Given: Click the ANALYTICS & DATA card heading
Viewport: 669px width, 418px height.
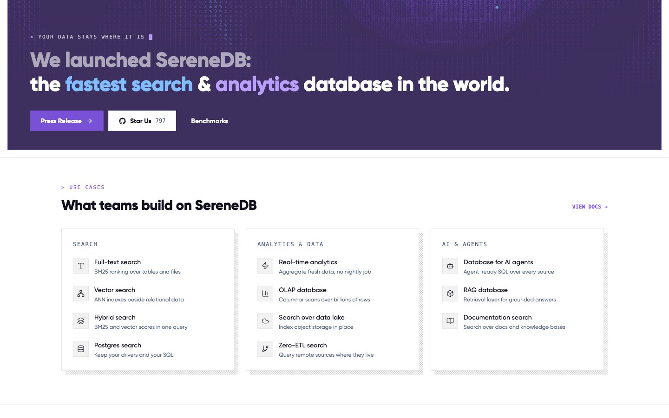Looking at the screenshot, I should [x=290, y=244].
